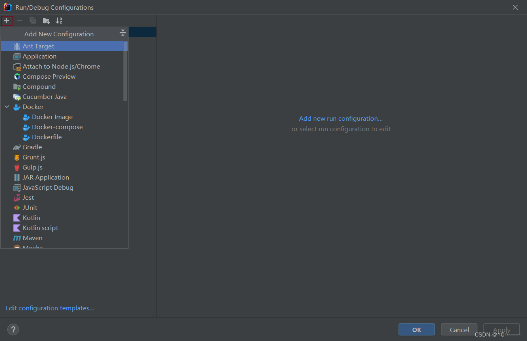527x341 pixels.
Task: Open Edit configuration templates link
Action: (x=50, y=308)
